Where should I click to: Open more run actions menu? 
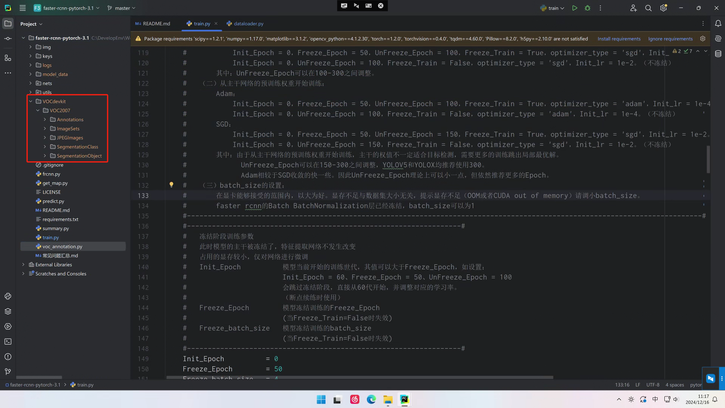(600, 8)
